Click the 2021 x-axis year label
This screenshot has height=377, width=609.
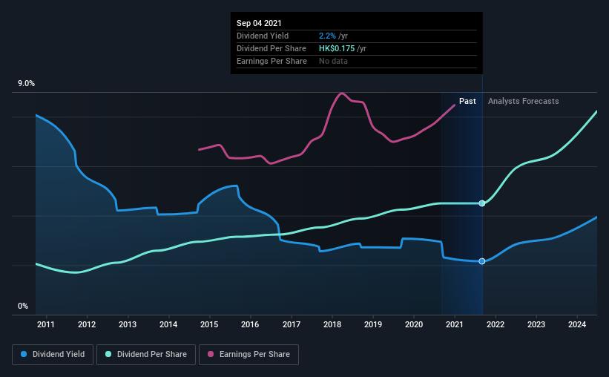[x=455, y=324]
